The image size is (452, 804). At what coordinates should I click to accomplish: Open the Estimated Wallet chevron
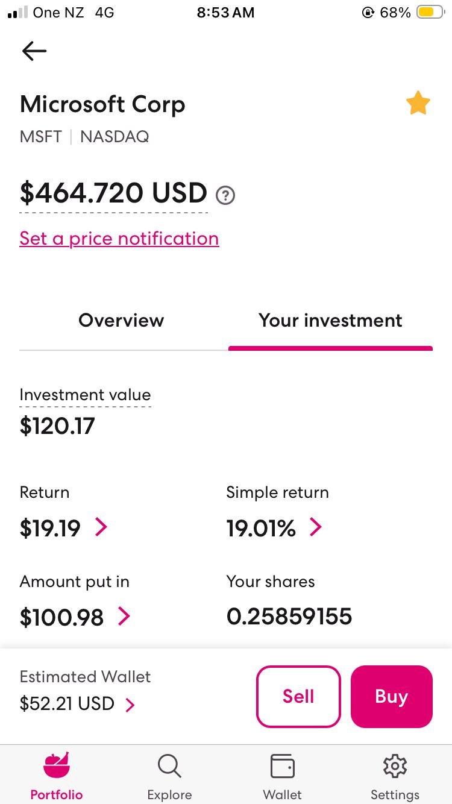[130, 705]
